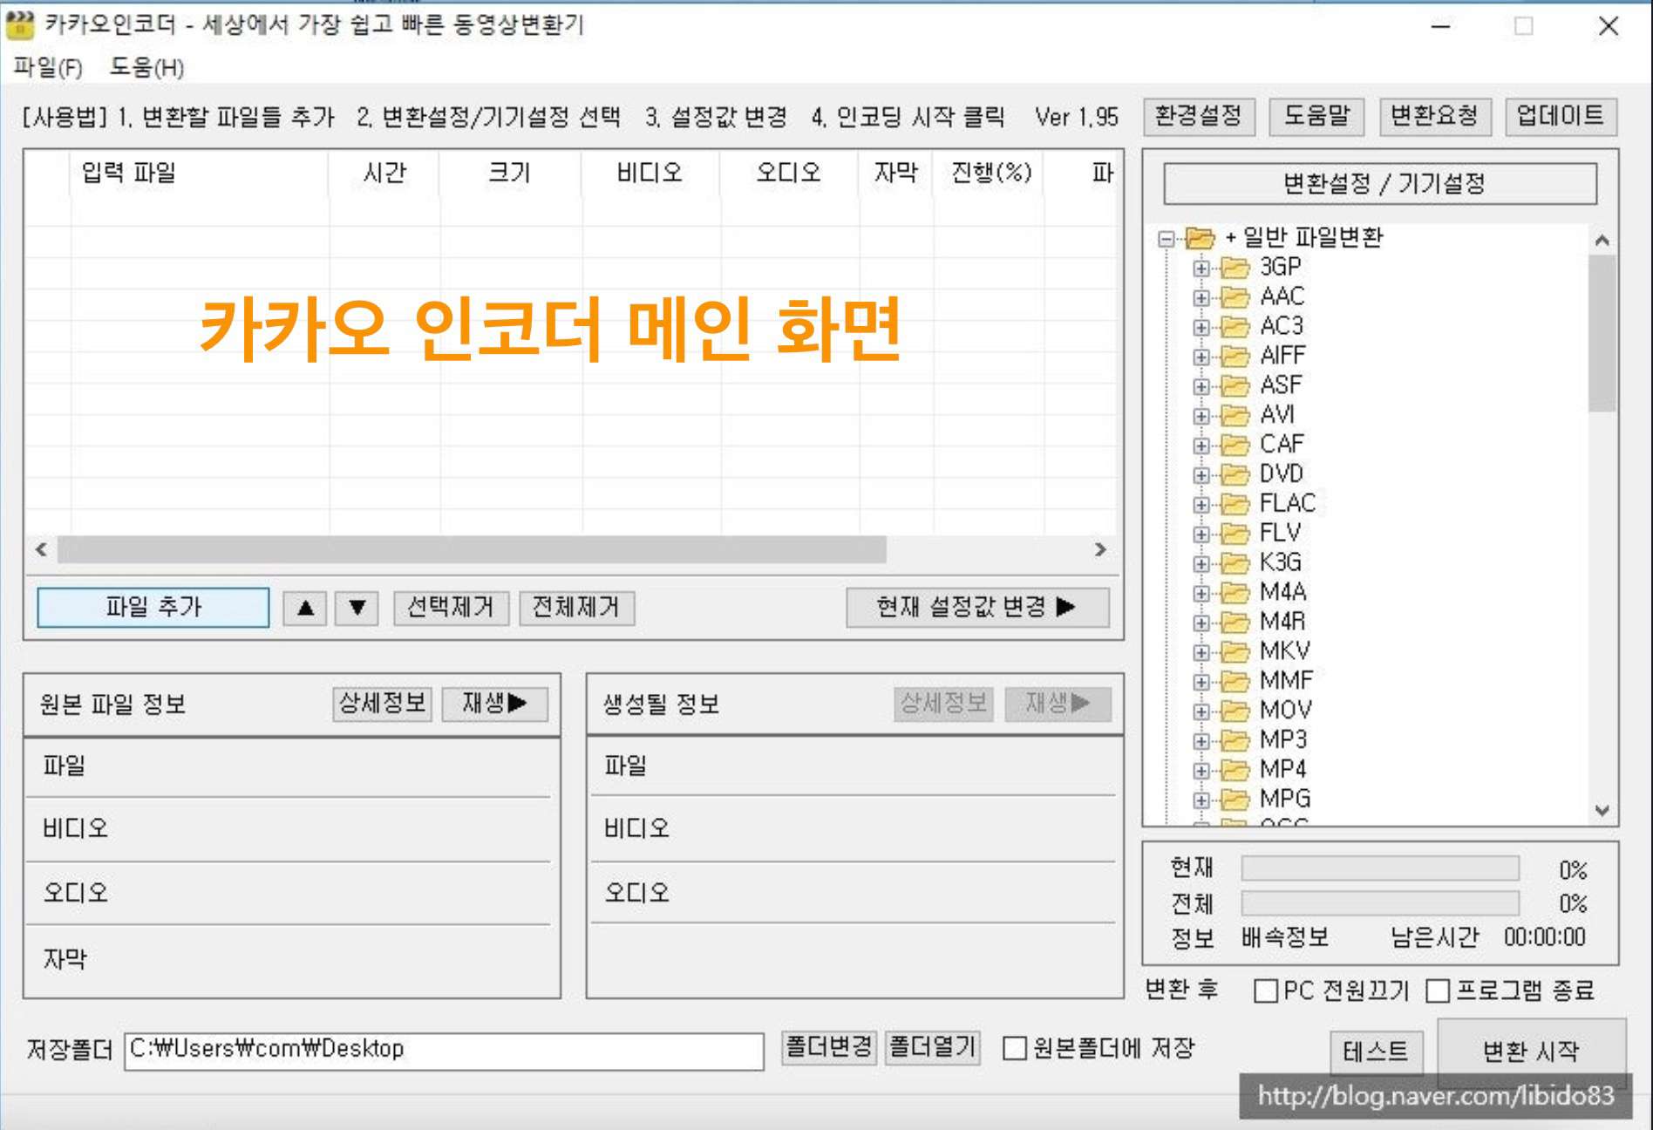Screen dimensions: 1653x1130
Task: Move selected file down with ▼ button
Action: click(x=357, y=608)
